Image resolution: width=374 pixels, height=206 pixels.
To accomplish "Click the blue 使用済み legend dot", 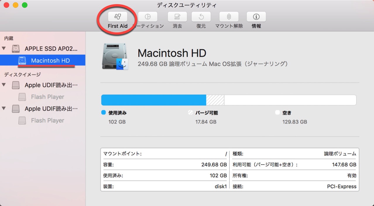I will coord(103,112).
